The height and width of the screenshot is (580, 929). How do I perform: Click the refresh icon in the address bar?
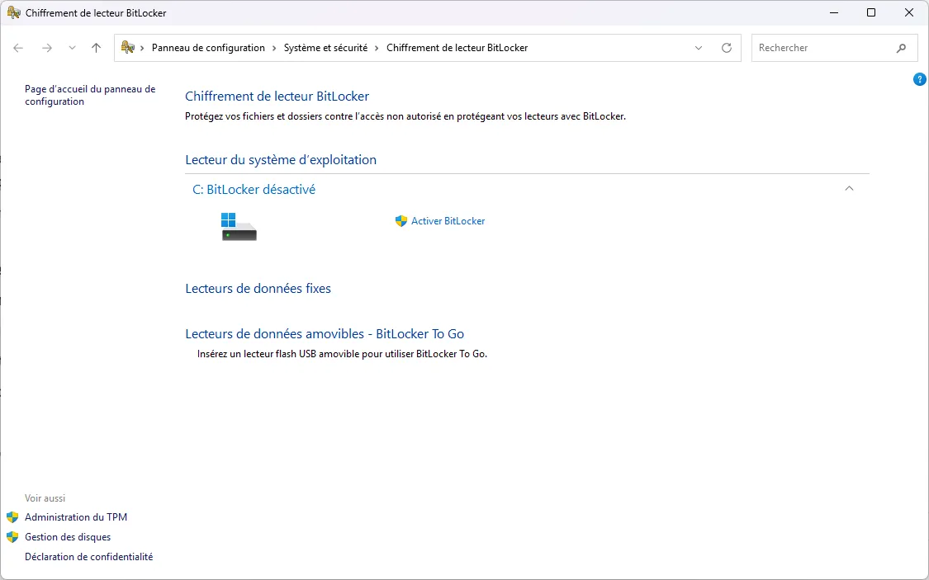coord(727,48)
